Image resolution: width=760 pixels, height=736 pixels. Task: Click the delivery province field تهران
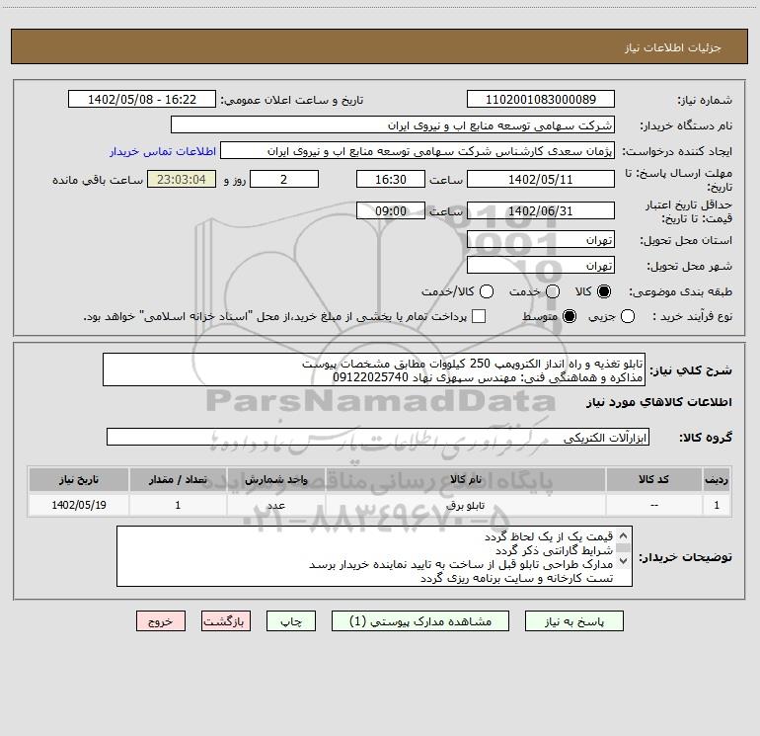click(541, 240)
